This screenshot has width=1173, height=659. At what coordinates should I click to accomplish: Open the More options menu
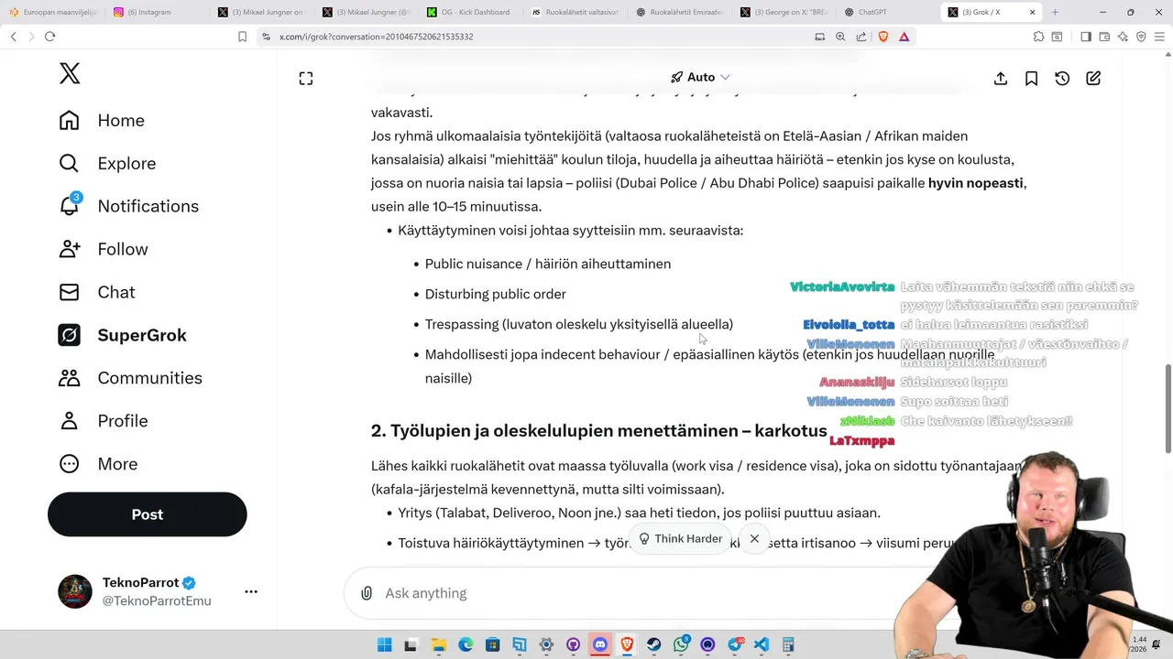coord(97,465)
